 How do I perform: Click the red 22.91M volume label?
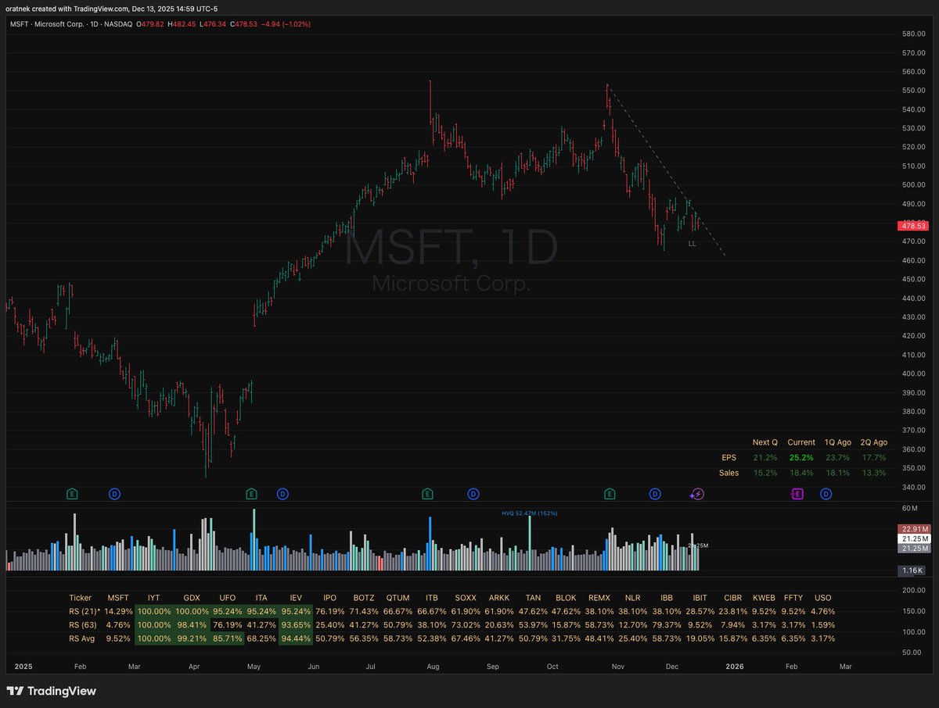pos(914,530)
